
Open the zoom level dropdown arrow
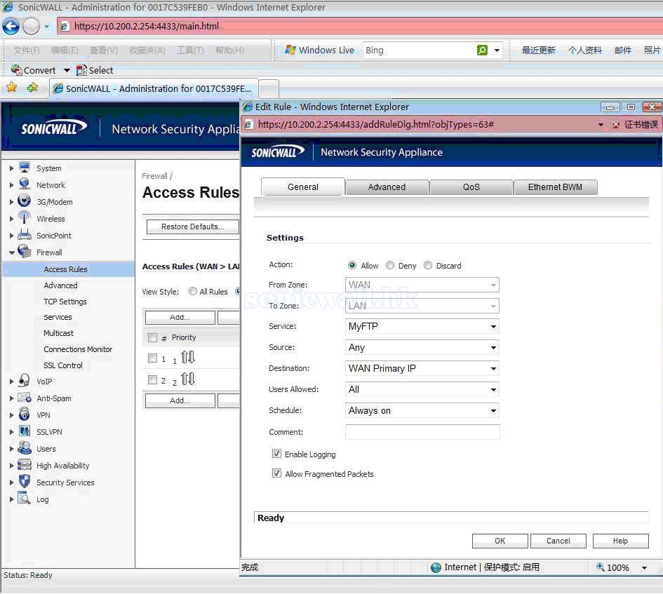point(644,567)
